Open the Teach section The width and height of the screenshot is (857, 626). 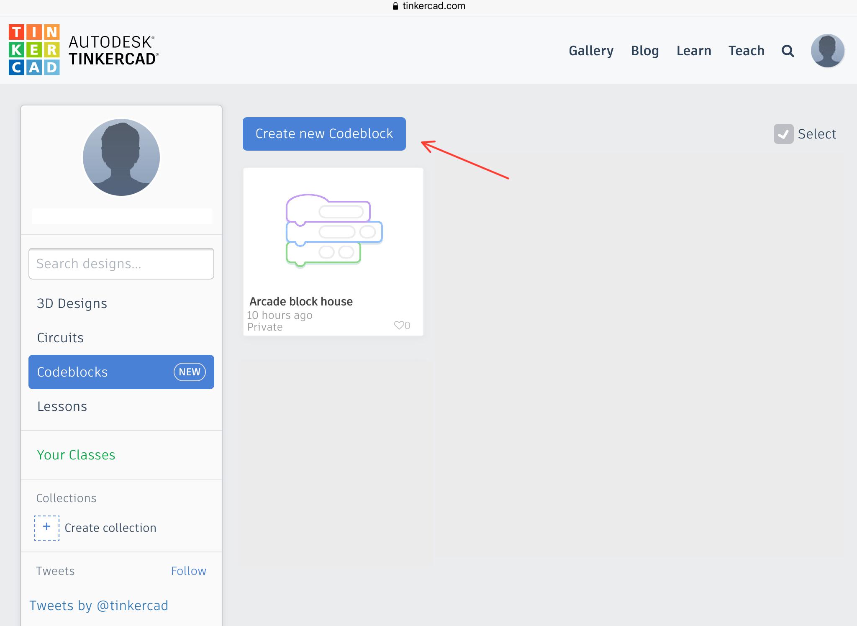[746, 51]
